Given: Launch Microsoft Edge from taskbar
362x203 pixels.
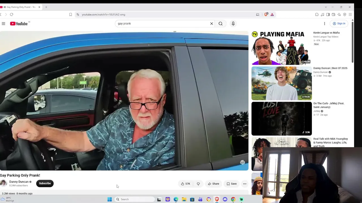Looking at the screenshot, I should (x=176, y=199).
